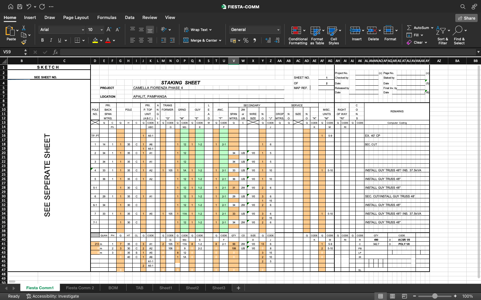Center text horizontally
The height and width of the screenshot is (300, 481).
[141, 40]
